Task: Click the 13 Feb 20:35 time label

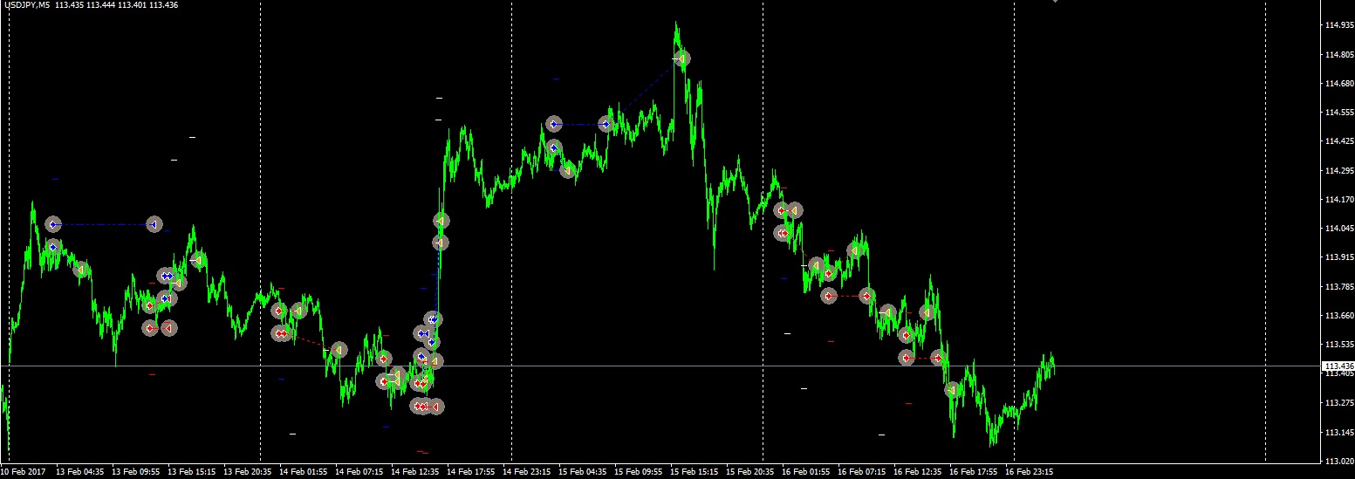Action: (x=248, y=471)
